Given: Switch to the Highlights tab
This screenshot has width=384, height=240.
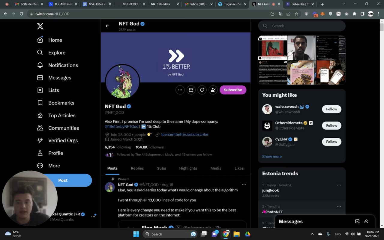Looking at the screenshot, I should [188, 168].
